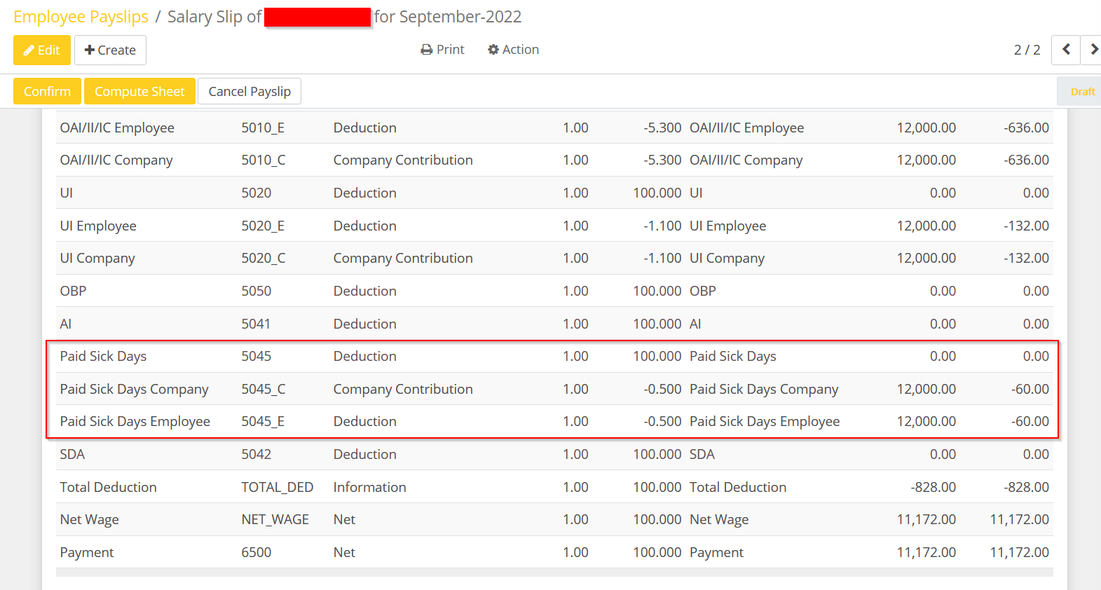This screenshot has height=590, width=1101.
Task: Click total 11,172.00 in Payment row
Action: pos(1019,552)
